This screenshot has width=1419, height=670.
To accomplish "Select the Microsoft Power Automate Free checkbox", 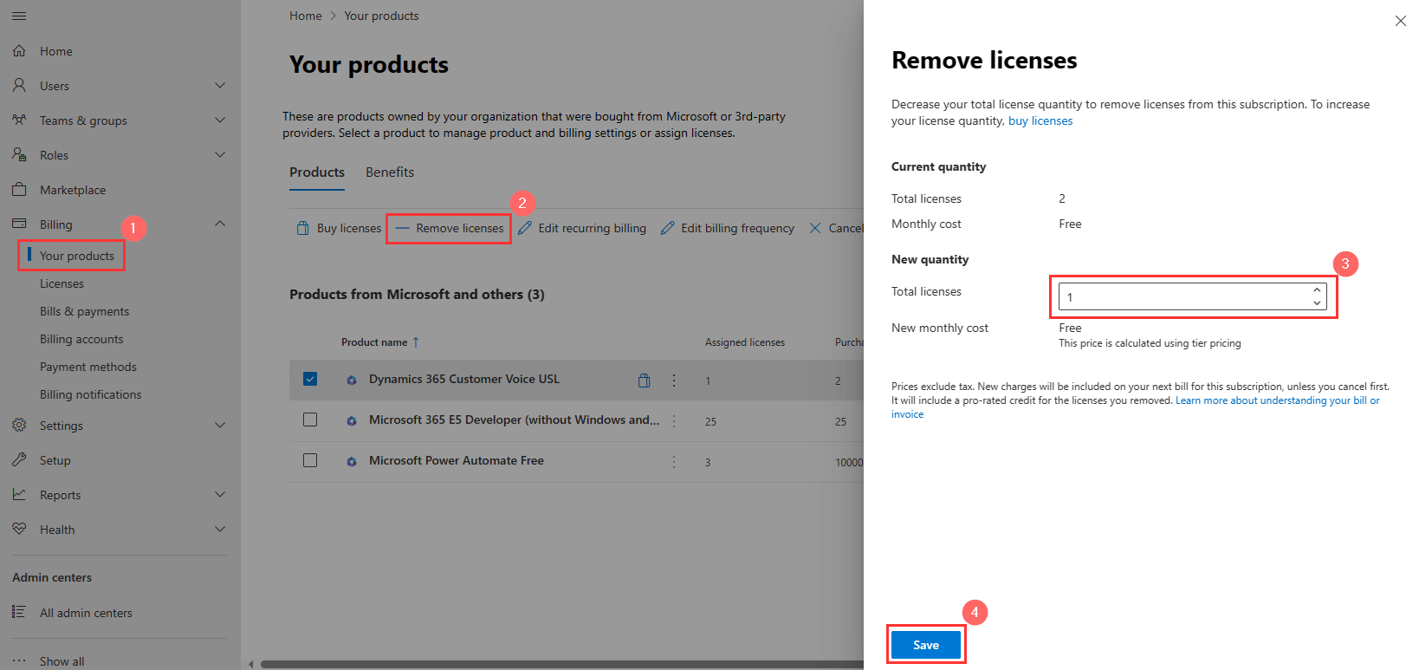I will [x=310, y=460].
